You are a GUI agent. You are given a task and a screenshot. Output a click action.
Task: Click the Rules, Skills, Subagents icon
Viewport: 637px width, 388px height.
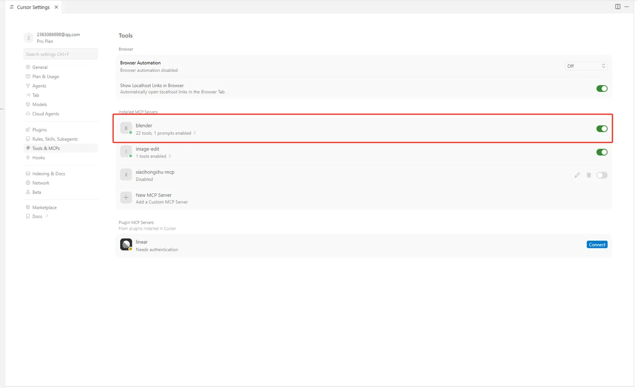(28, 139)
